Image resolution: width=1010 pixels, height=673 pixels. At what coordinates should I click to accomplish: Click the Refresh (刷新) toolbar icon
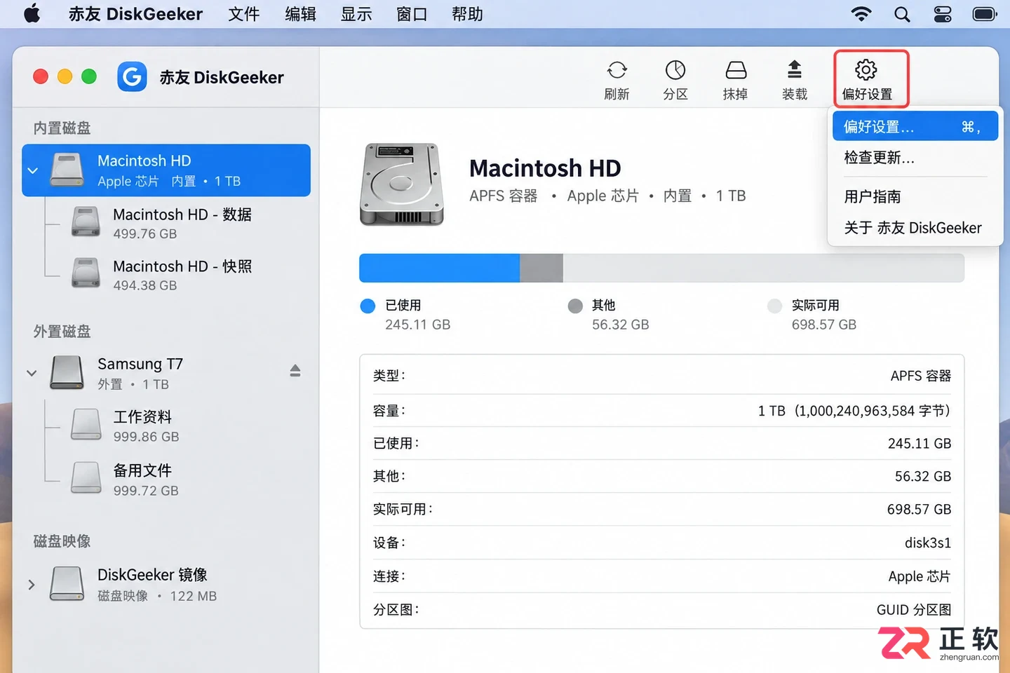pyautogui.click(x=617, y=70)
